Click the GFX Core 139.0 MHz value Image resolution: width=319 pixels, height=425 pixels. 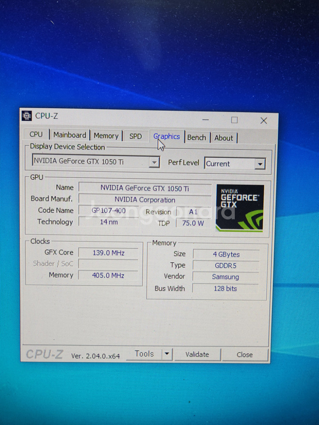(108, 253)
